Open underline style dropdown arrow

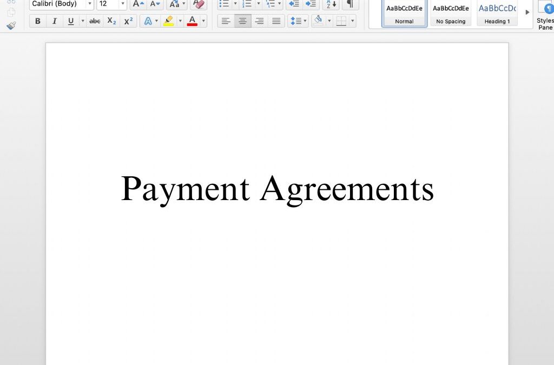tap(83, 21)
